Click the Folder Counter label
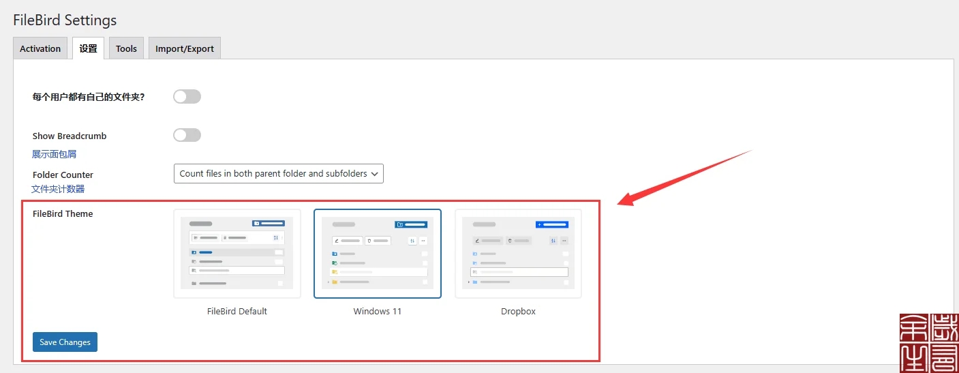The width and height of the screenshot is (959, 373). click(x=63, y=175)
